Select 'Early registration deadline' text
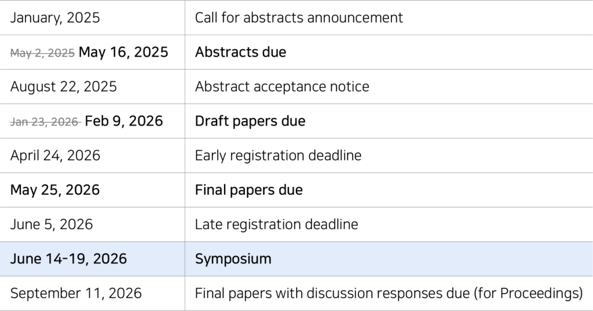The image size is (593, 311). point(278,155)
